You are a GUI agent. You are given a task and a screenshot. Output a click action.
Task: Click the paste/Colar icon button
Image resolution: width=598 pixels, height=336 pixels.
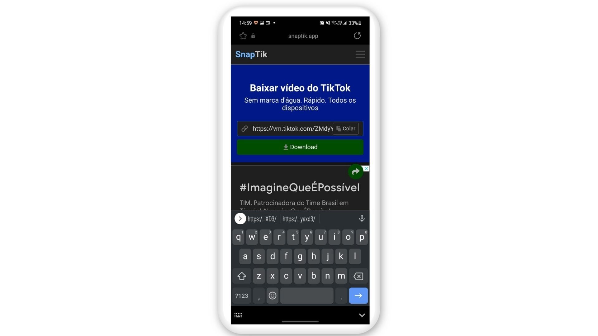tap(345, 129)
